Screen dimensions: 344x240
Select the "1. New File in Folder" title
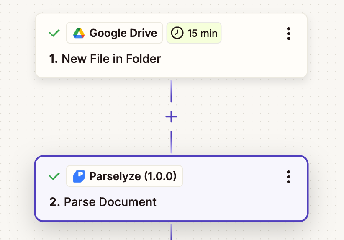point(105,59)
